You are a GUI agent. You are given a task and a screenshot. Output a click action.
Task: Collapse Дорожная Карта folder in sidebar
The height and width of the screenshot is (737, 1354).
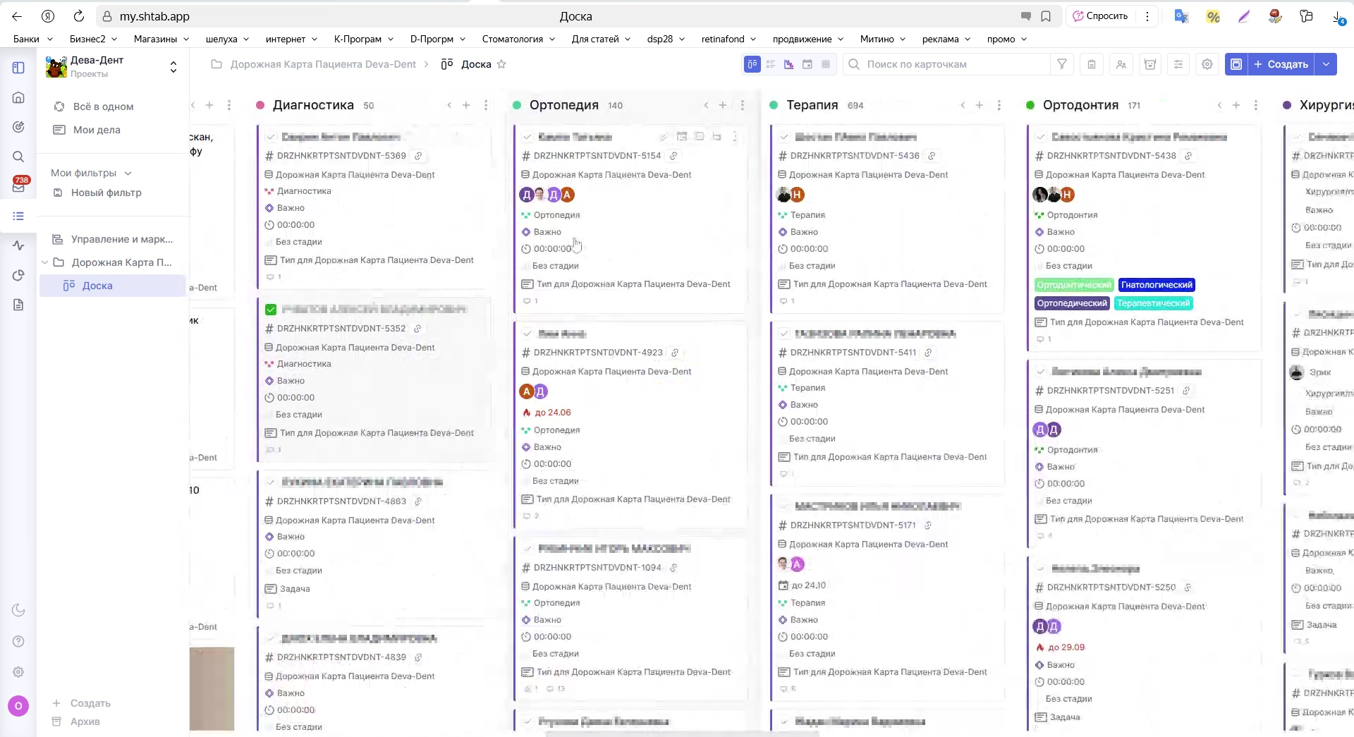(x=45, y=262)
